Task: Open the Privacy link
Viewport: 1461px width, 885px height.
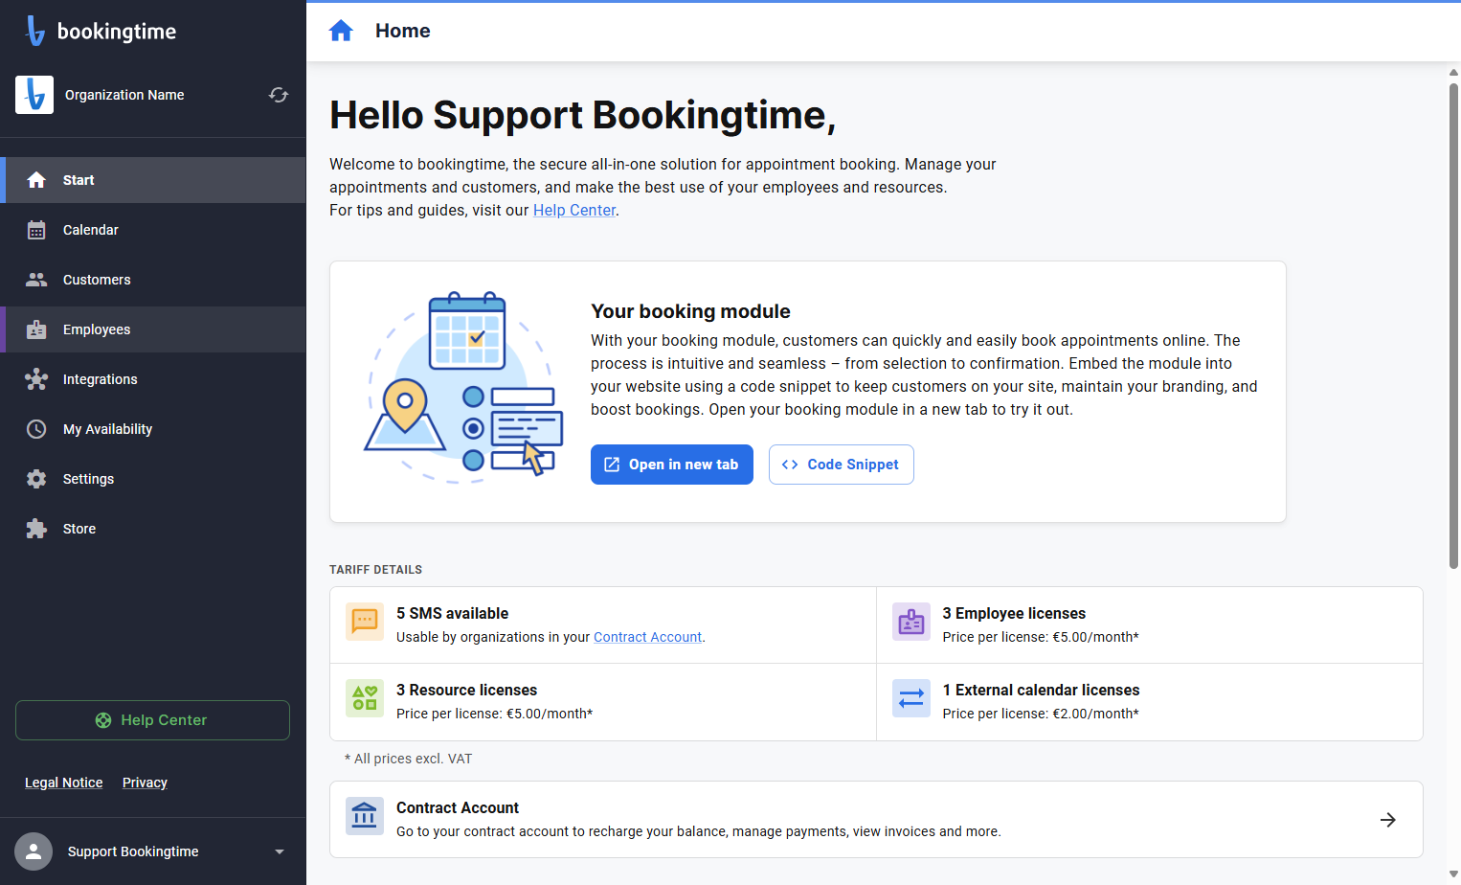Action: 145,783
